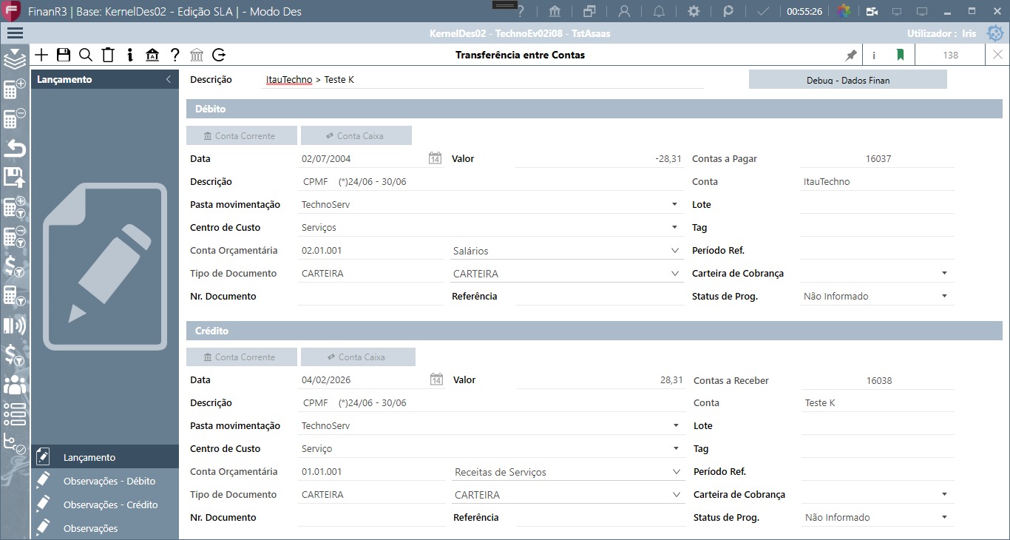
Task: Click the top Descrição field ItauTechno > Teste K
Action: [x=484, y=80]
